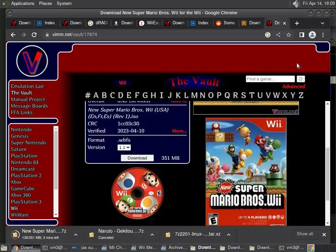Open the tab search chevron dropdown
The width and height of the screenshot is (336, 252).
coord(322,23)
